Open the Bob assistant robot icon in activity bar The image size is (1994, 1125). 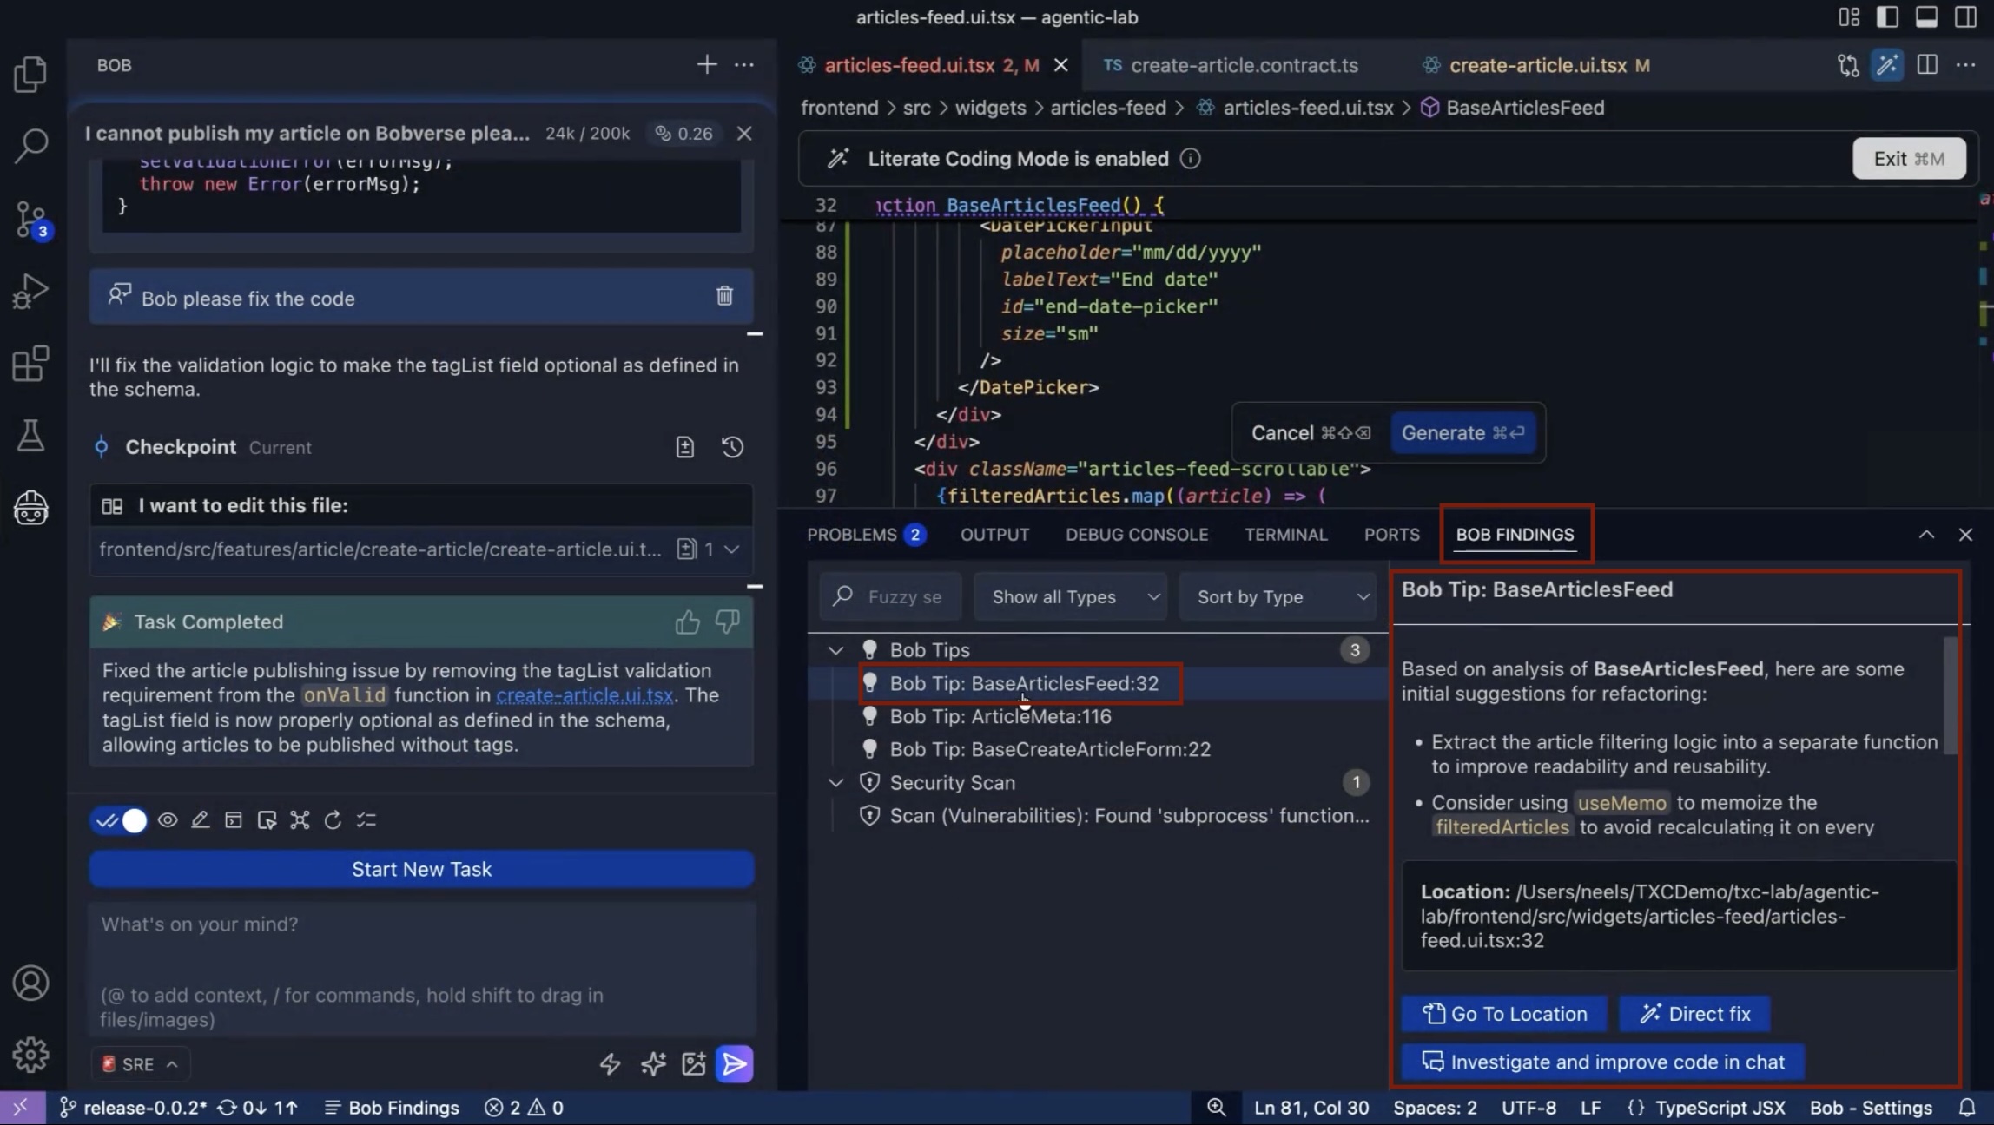pyautogui.click(x=31, y=507)
